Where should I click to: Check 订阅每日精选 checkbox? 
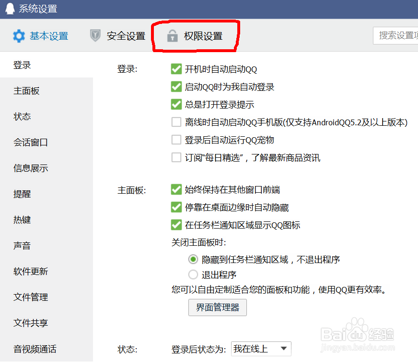click(x=176, y=157)
